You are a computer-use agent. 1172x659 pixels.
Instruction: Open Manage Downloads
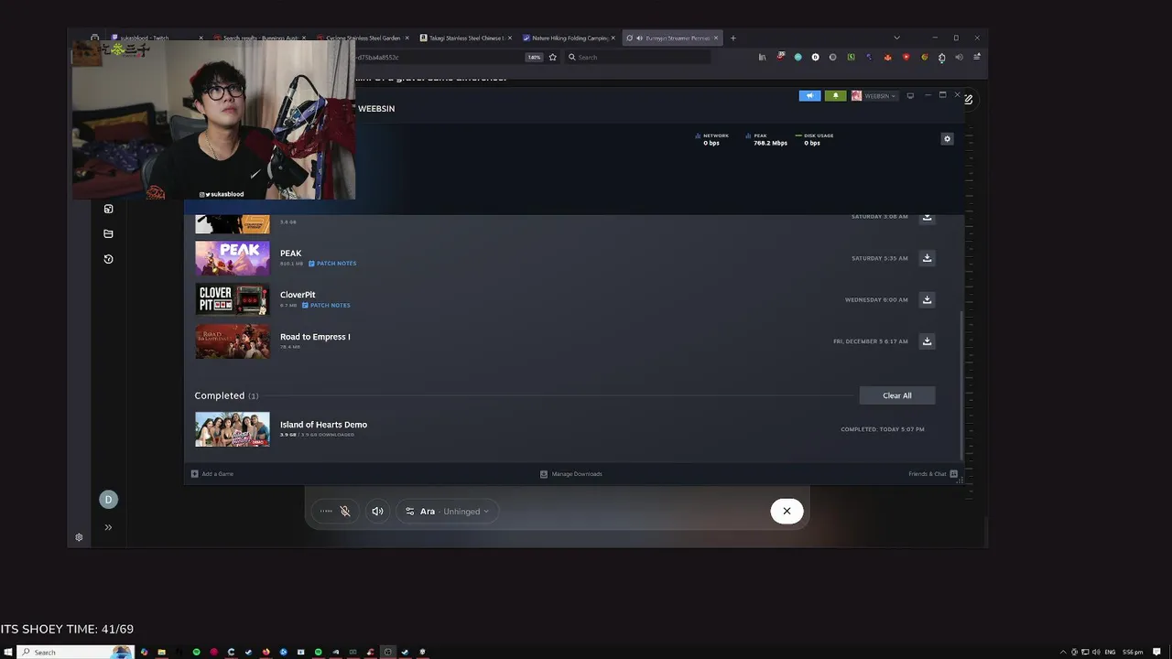click(x=571, y=474)
